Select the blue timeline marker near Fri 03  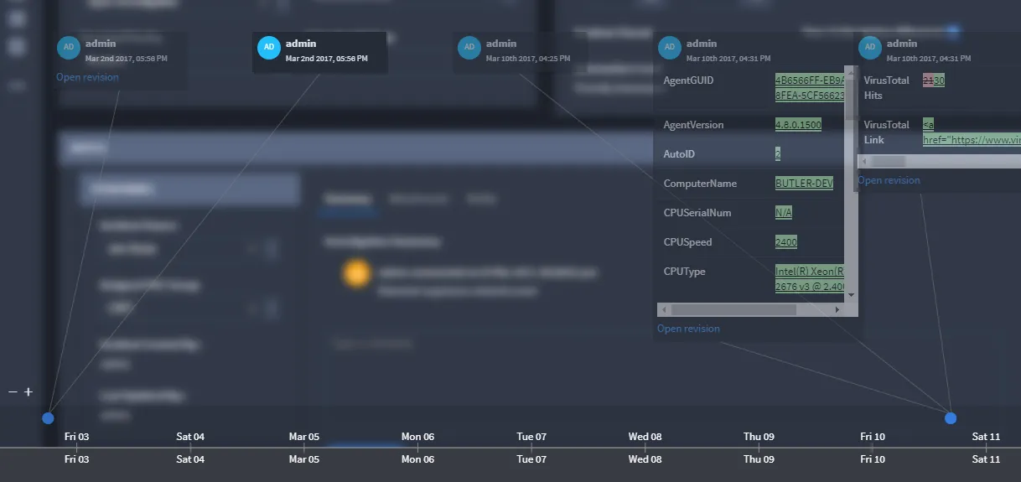[x=48, y=417]
